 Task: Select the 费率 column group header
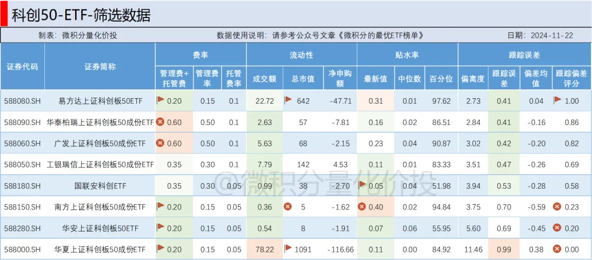[x=201, y=55]
